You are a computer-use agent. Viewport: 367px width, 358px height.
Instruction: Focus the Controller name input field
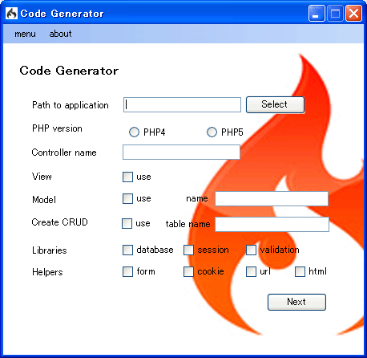[181, 153]
